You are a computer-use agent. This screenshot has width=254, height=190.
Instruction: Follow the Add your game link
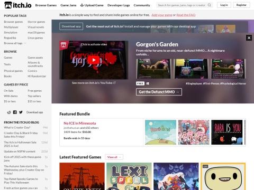pyautogui.click(x=162, y=15)
